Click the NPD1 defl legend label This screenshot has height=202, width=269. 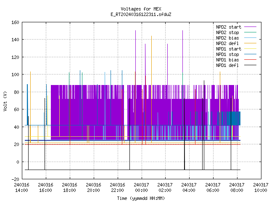(227, 66)
